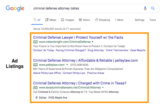Click the Dallas 3102 Maple Ave address button
The width and height of the screenshot is (163, 105).
(51, 98)
